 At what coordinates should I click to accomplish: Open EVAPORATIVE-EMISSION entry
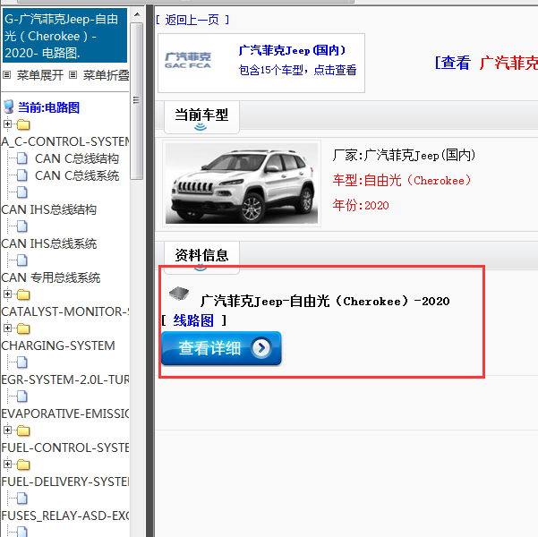65,413
